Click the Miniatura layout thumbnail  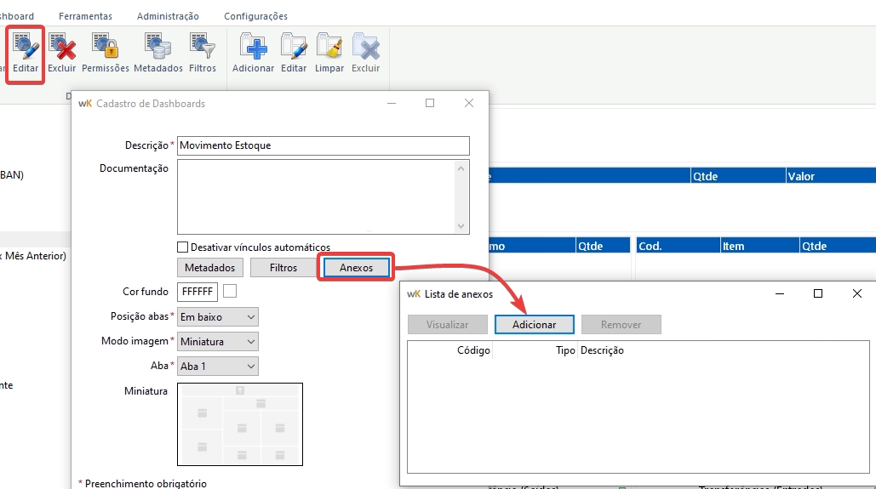click(x=240, y=424)
